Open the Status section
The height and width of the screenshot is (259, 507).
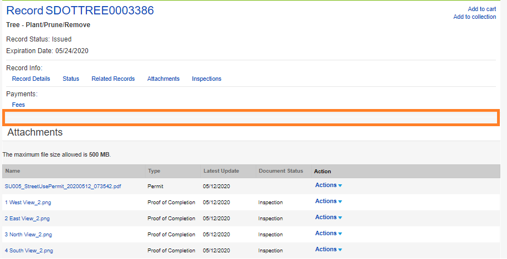[x=71, y=79]
